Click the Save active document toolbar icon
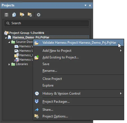Viewport: 127px width, 123px height. (x=6, y=15)
